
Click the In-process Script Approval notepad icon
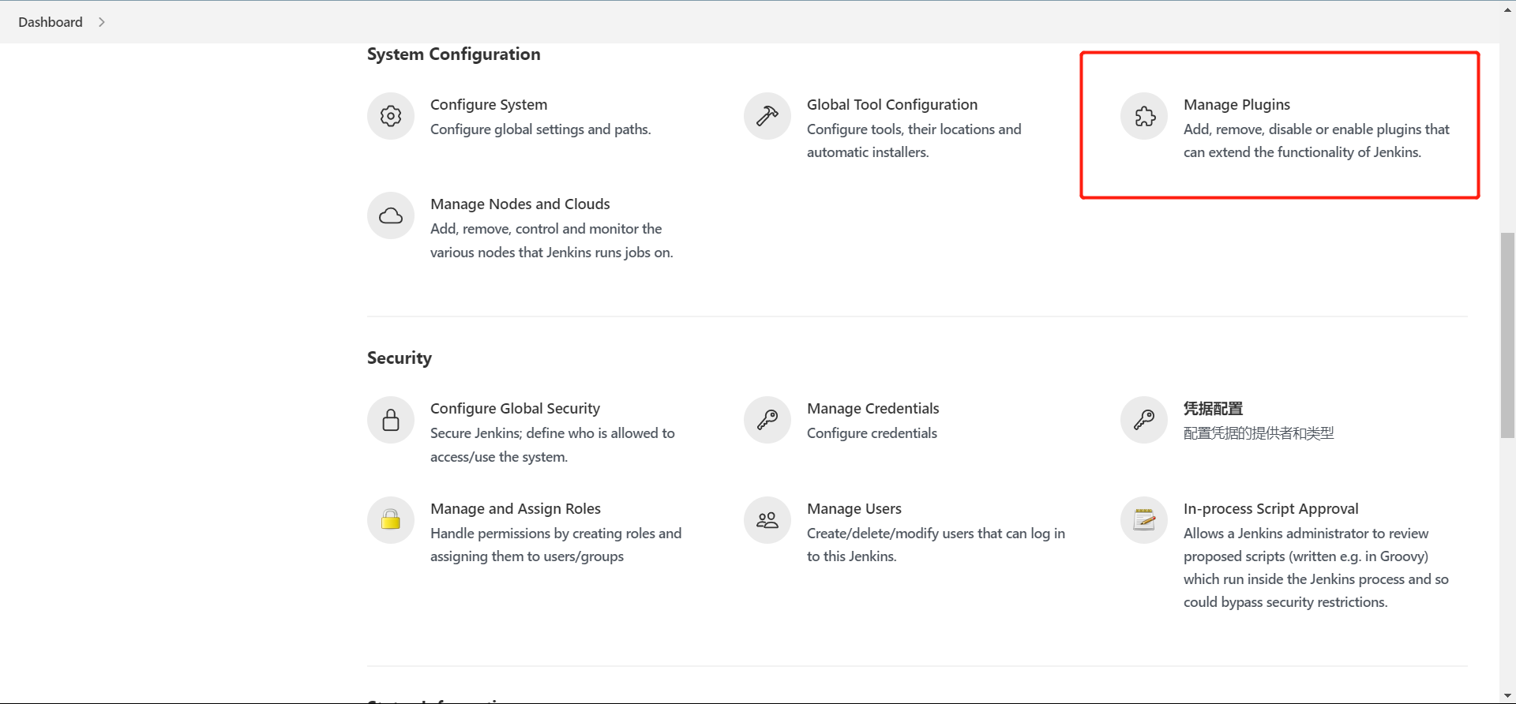tap(1144, 520)
